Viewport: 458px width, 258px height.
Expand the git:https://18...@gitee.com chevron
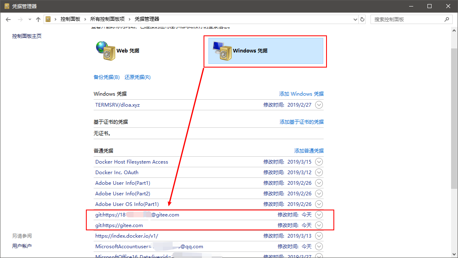click(x=319, y=215)
